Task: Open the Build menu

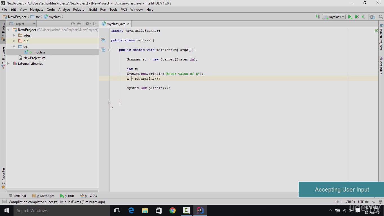Action: click(x=93, y=10)
